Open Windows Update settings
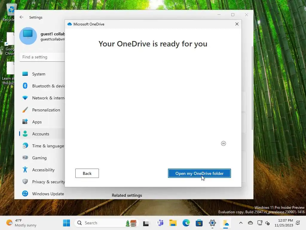Image resolution: width=306 pixels, height=230 pixels. pyautogui.click(x=42, y=194)
